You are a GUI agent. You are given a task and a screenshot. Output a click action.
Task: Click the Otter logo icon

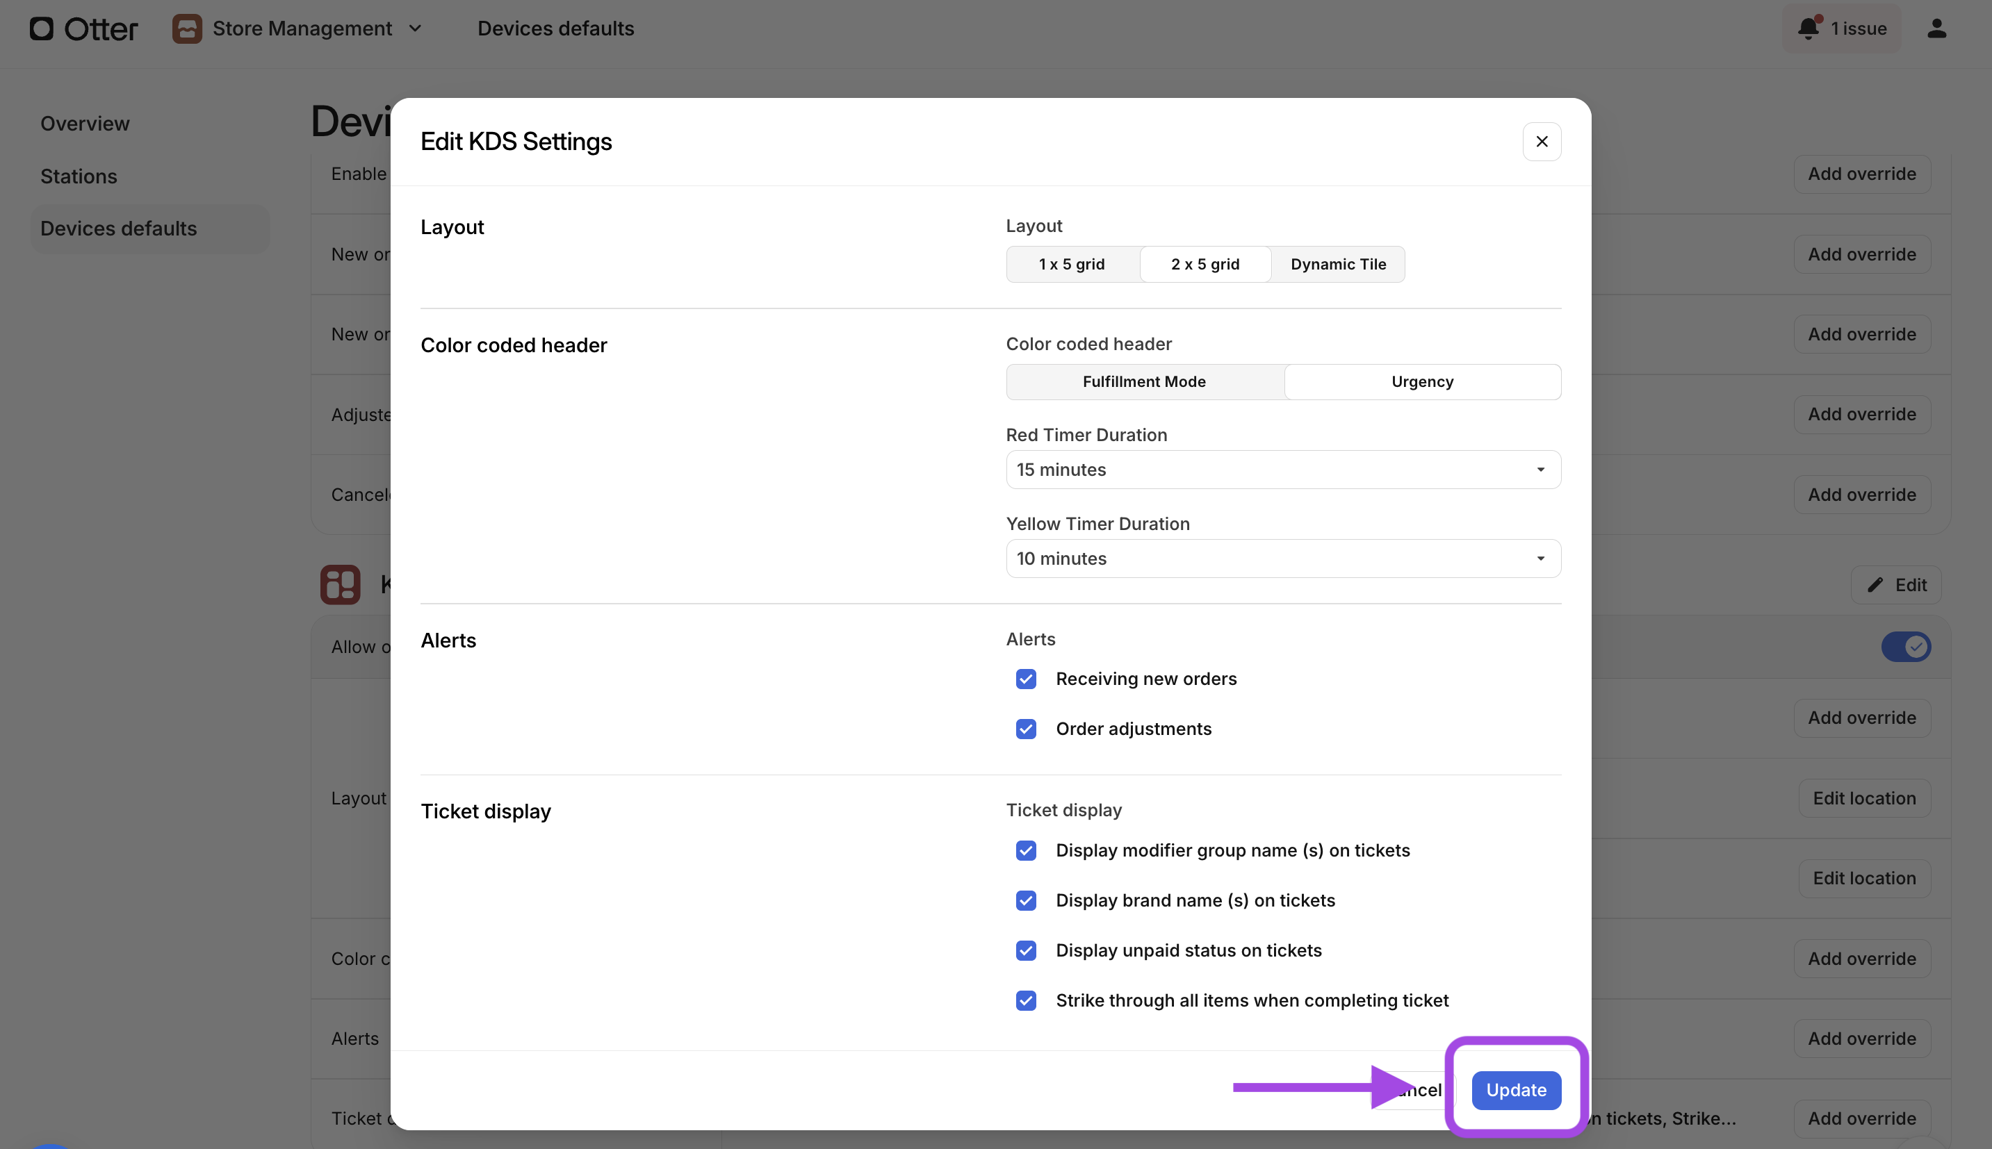41,29
